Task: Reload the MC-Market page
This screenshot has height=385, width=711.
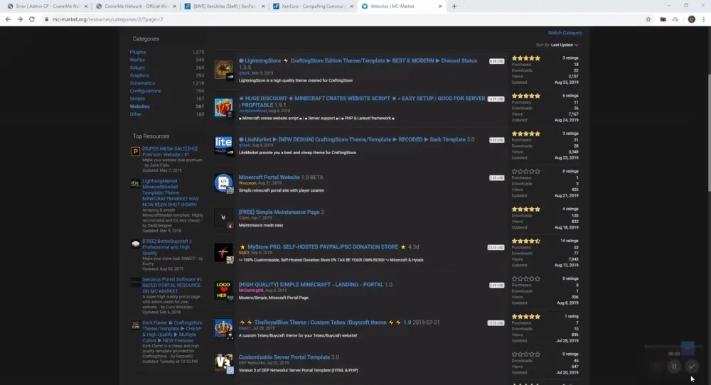Action: click(x=32, y=19)
